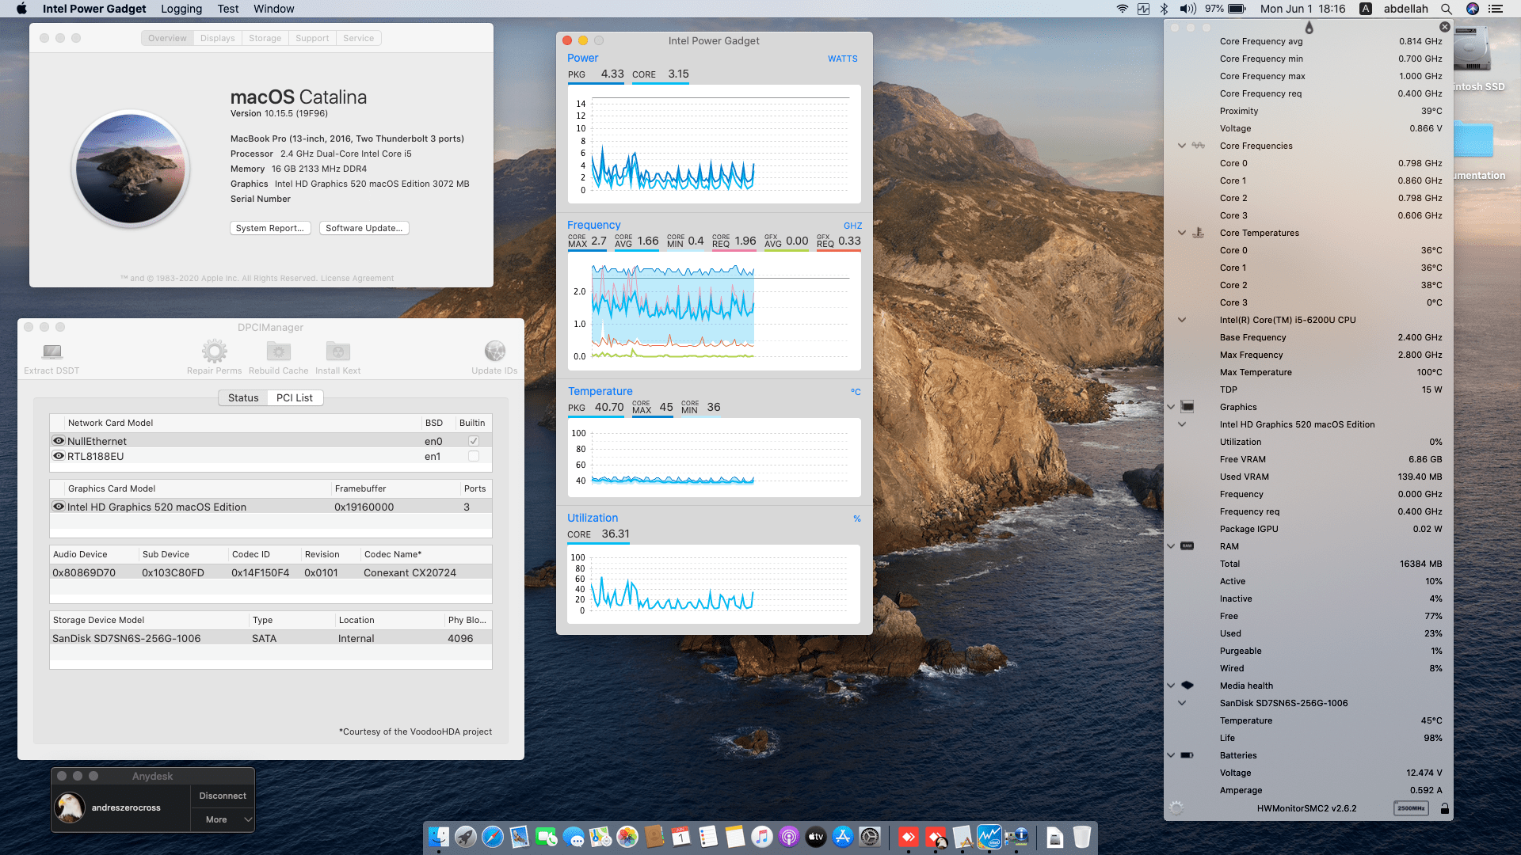The image size is (1521, 855).
Task: Select the Install Kext icon
Action: 337,352
